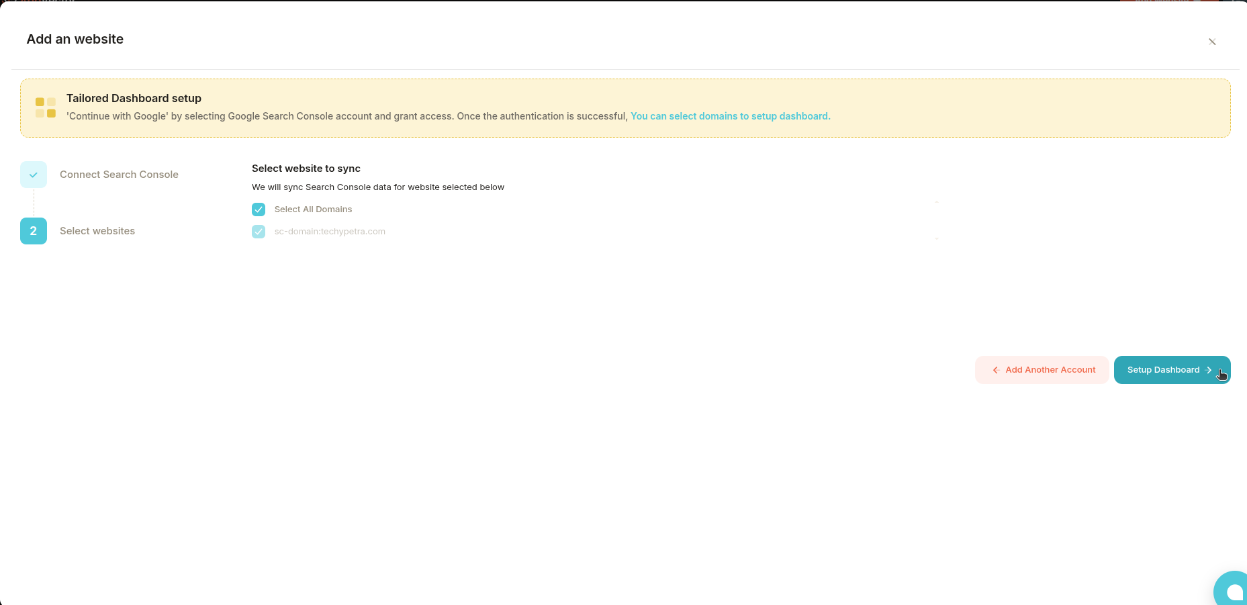Click the back arrow inside Add Another Account
This screenshot has width=1247, height=605.
(x=995, y=370)
